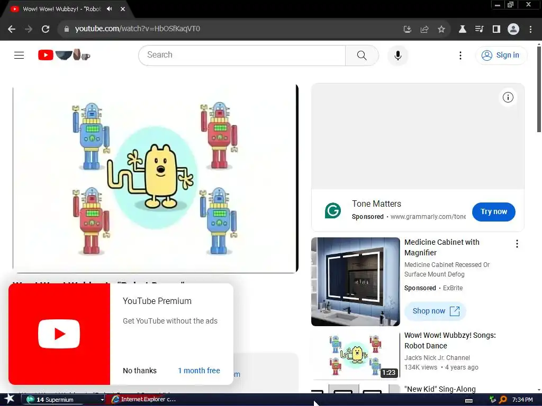Open taskbar start star icon
This screenshot has width=542, height=406.
pos(9,399)
